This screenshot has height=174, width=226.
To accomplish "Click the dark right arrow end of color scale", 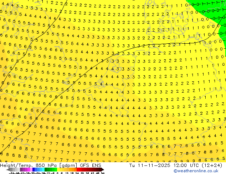I will [x=103, y=169].
